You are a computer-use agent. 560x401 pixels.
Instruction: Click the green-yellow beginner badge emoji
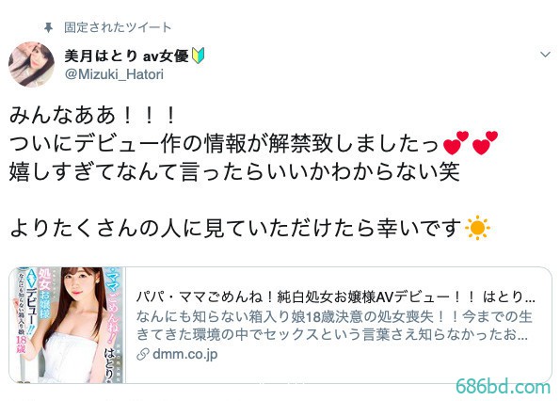click(x=198, y=56)
